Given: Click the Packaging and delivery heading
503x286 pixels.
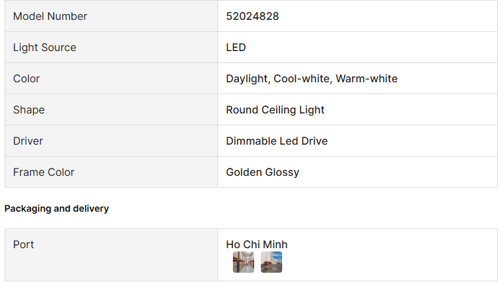Looking at the screenshot, I should pyautogui.click(x=57, y=208).
